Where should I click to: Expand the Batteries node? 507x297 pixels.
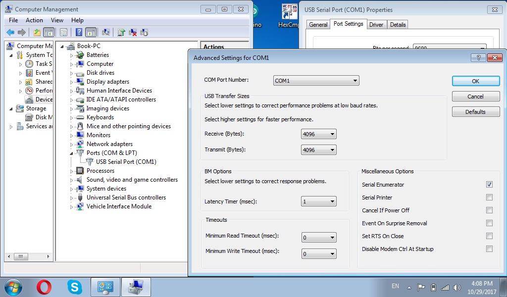click(x=71, y=55)
